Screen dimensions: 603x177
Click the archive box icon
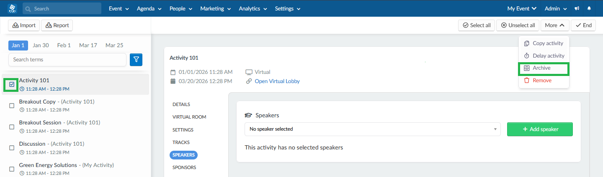click(527, 68)
